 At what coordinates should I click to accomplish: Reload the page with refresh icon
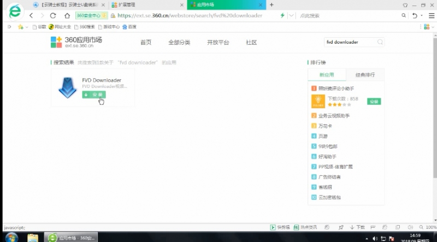[53, 16]
